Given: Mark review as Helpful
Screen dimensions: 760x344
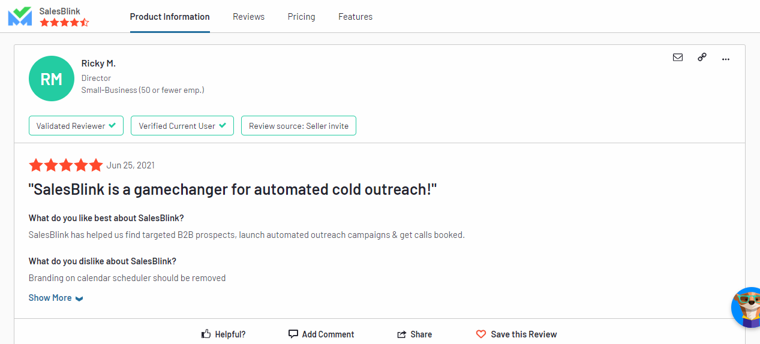Looking at the screenshot, I should pyautogui.click(x=223, y=334).
